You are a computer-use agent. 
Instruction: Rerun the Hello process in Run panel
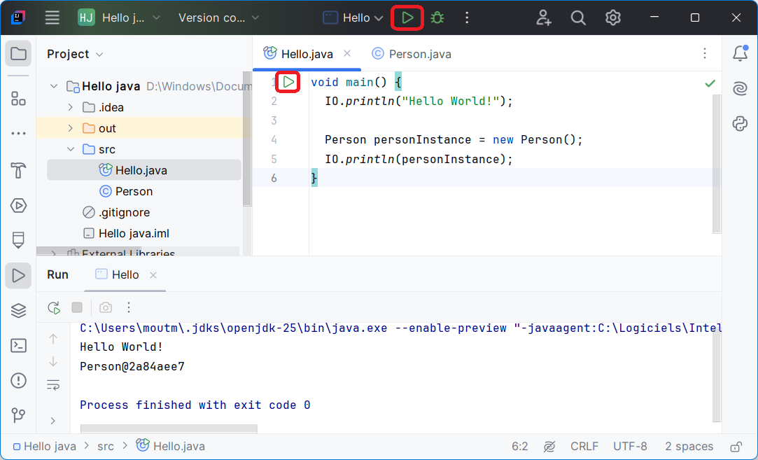[54, 307]
